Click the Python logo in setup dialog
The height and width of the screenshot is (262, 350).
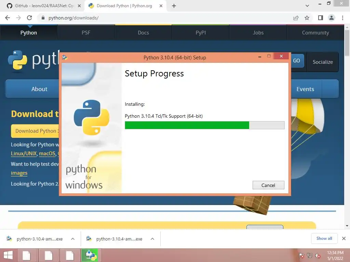pyautogui.click(x=92, y=117)
